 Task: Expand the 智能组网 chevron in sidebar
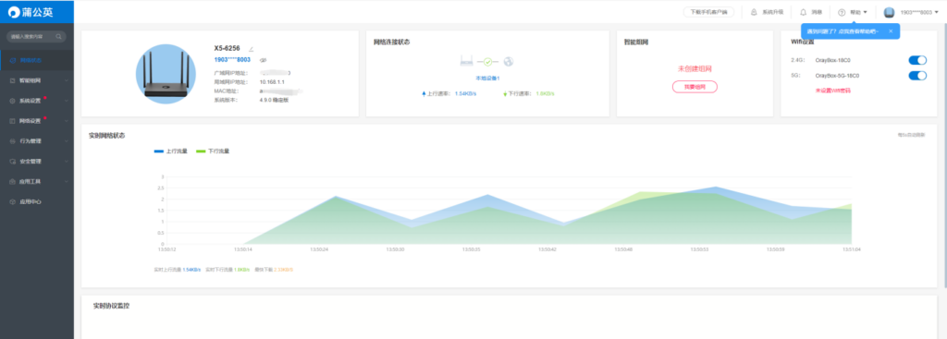pyautogui.click(x=67, y=80)
